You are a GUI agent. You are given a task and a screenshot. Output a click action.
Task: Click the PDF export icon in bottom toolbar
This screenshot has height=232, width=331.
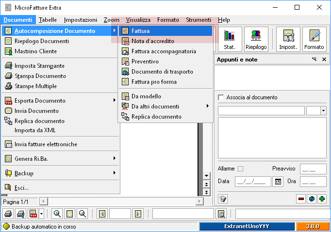click(33, 214)
